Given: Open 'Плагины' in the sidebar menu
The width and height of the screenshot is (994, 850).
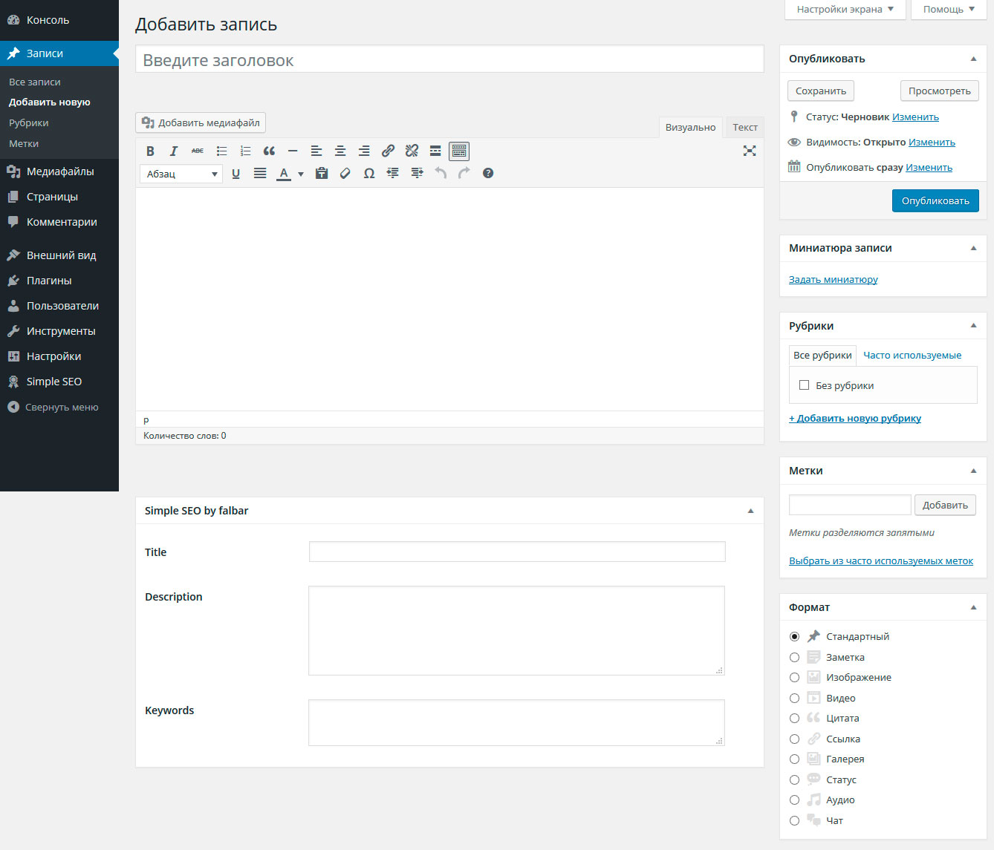Looking at the screenshot, I should pyautogui.click(x=59, y=281).
